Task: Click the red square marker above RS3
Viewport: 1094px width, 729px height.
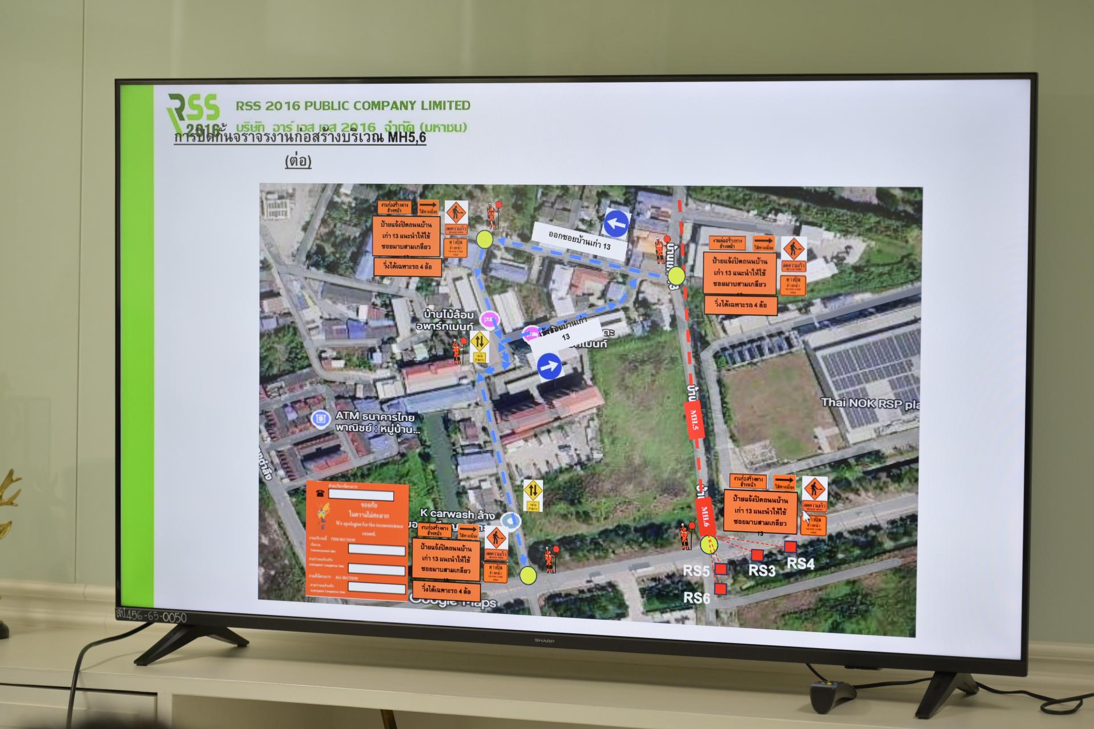Action: [757, 555]
